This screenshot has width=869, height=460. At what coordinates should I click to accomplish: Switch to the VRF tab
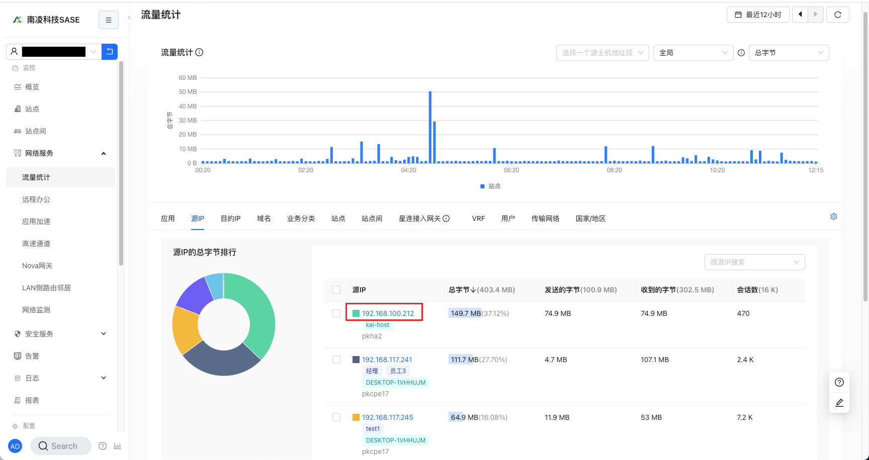pyautogui.click(x=478, y=218)
